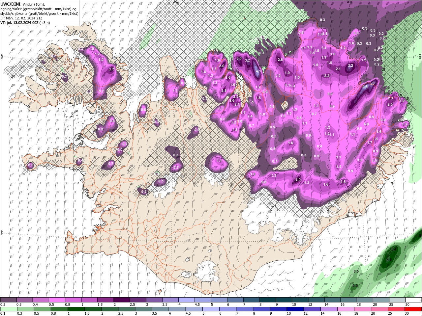
Task: Click the 2.3 snowfall value near the east coast
Action: point(390,98)
